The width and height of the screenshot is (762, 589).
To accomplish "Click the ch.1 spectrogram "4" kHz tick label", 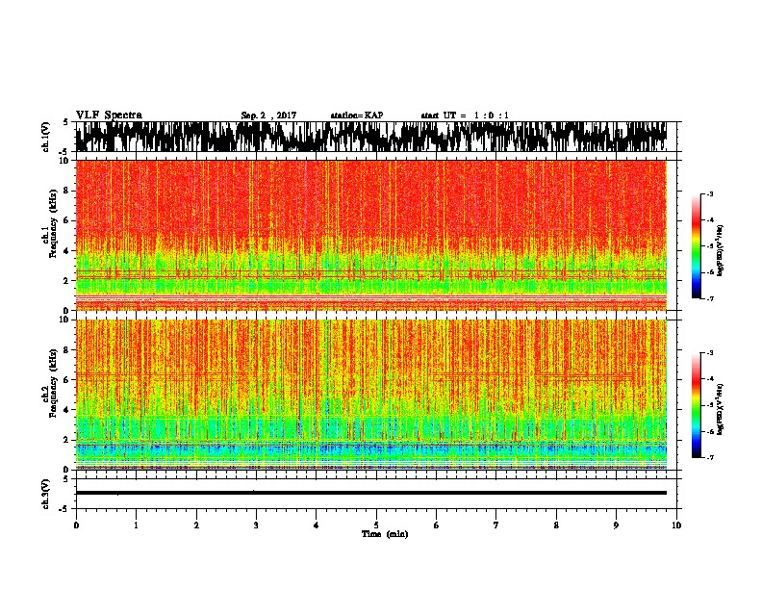I will (66, 251).
